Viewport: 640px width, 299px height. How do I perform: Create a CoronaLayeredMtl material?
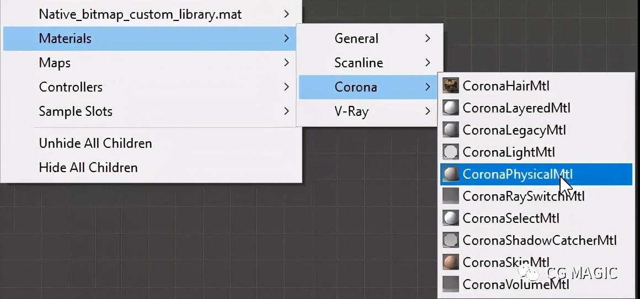(x=536, y=108)
